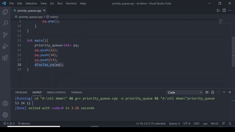
Task: Maximize the panel with the up chevron
Action: [224, 92]
